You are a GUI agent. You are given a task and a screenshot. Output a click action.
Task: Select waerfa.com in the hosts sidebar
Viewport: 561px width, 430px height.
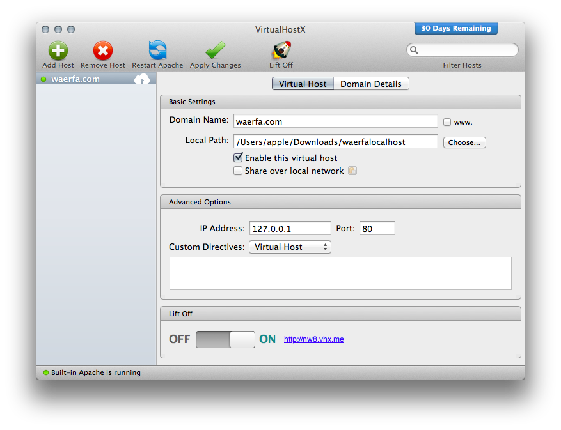click(x=96, y=79)
